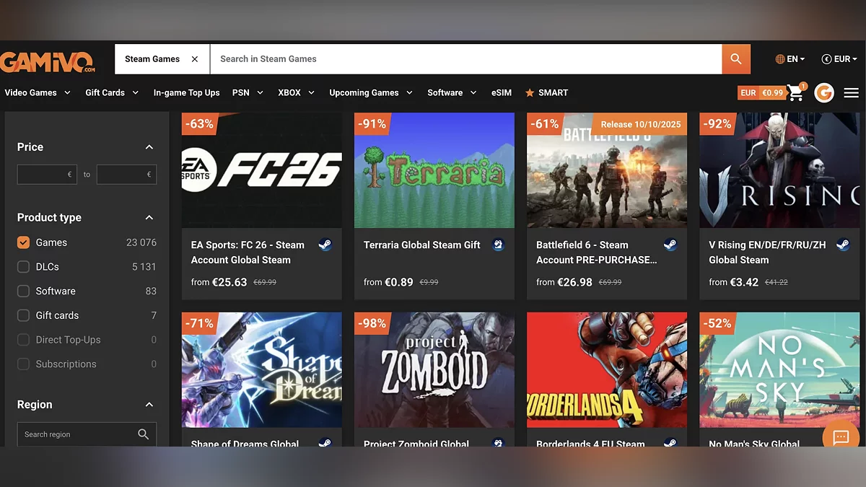Click the Steam icon on Battlefield 6
This screenshot has width=866, height=487.
(670, 245)
